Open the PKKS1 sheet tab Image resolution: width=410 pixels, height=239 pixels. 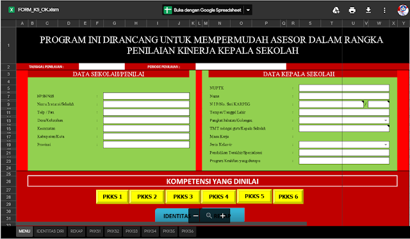coord(95,231)
